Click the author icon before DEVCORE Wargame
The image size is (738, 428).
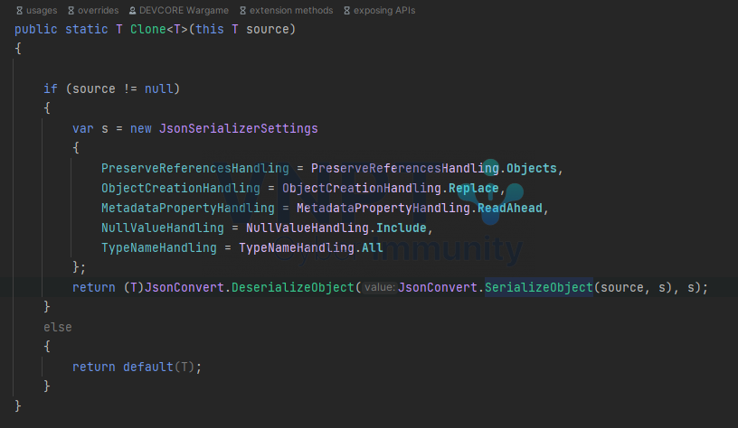(x=133, y=11)
